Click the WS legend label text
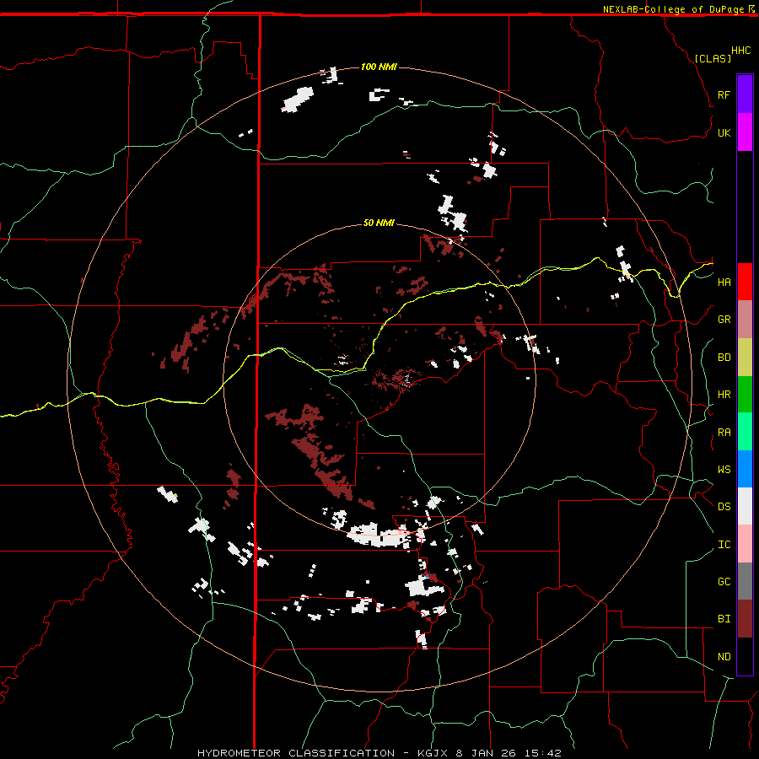Screen dimensions: 759x759 (x=724, y=470)
